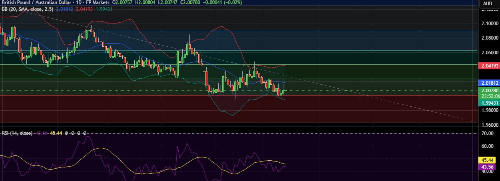Click the green 2.00780 current price label
This screenshot has width=500, height=181.
(x=488, y=91)
